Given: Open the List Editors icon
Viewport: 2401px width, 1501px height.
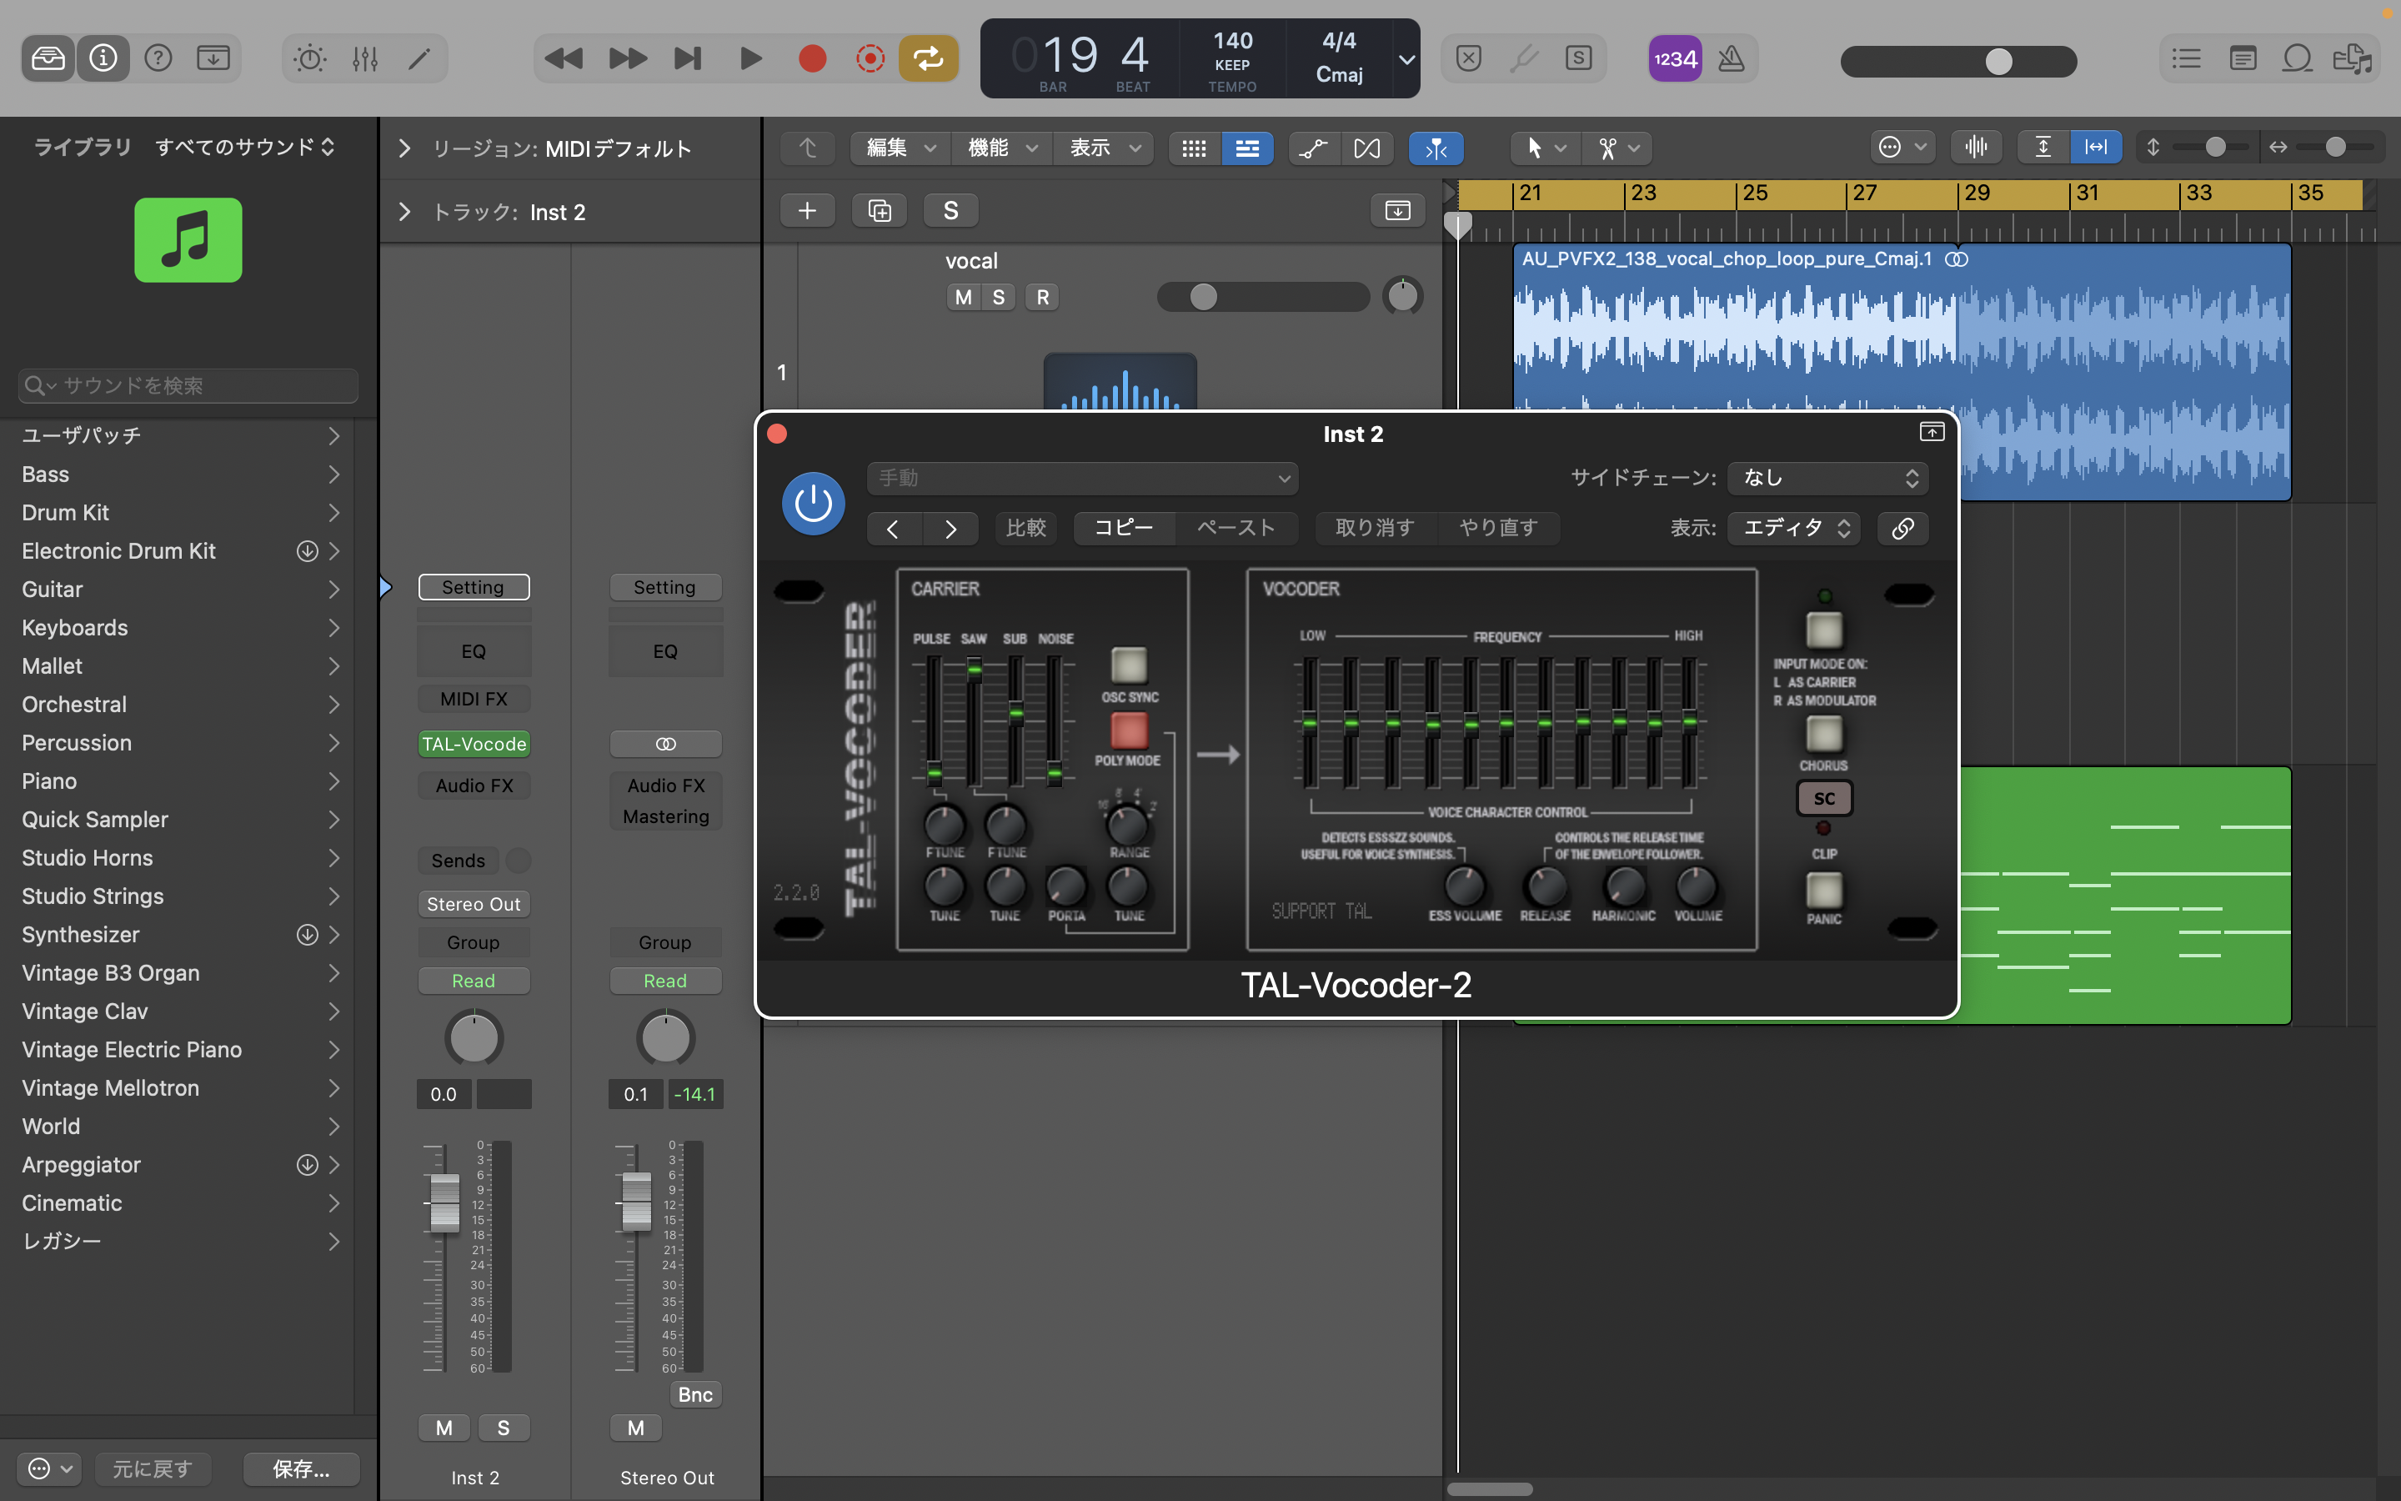Looking at the screenshot, I should [2186, 58].
